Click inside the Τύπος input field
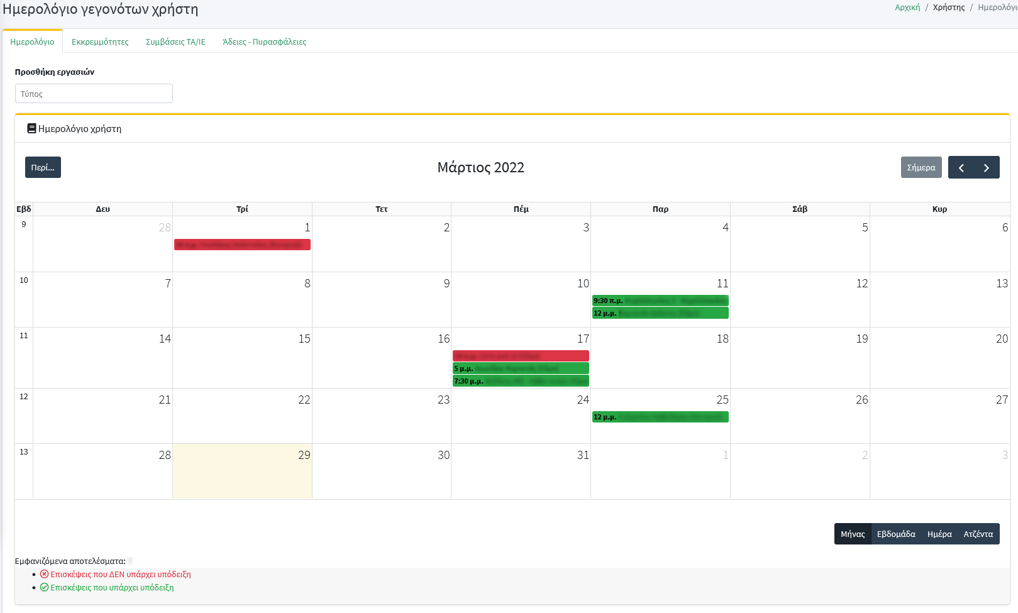 click(x=93, y=93)
